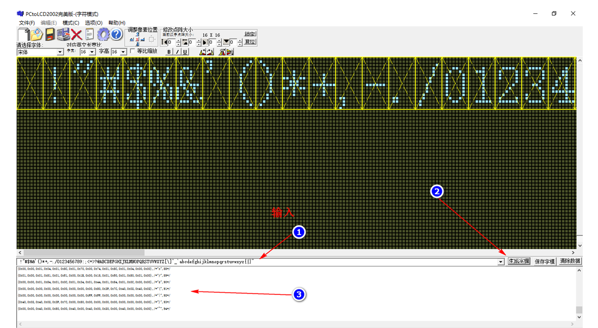Click fourth mirror triangle icon at row end

pos(230,52)
